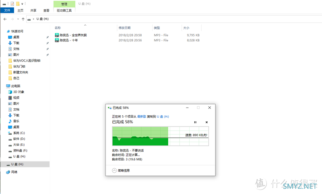
Task: Sort files by 修改日期 column header
Action: click(x=124, y=28)
